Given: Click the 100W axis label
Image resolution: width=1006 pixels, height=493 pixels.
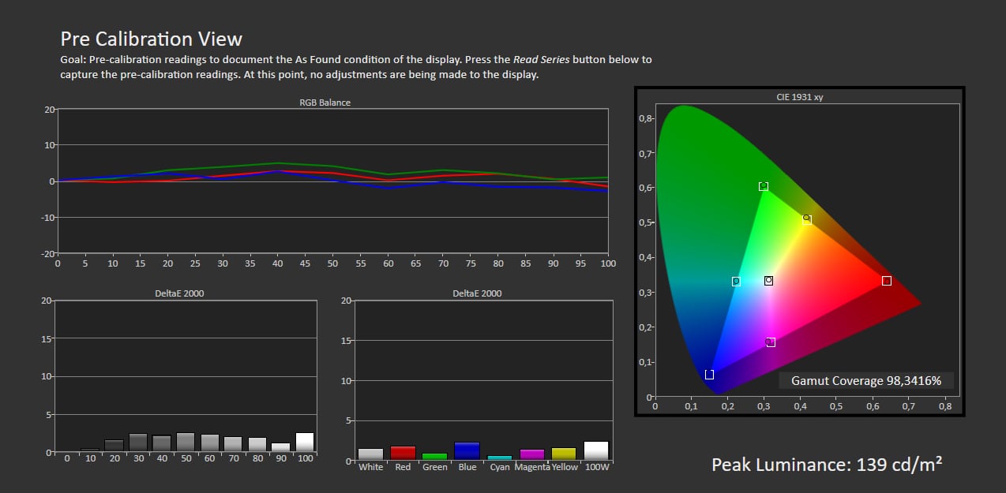Looking at the screenshot, I should [596, 467].
